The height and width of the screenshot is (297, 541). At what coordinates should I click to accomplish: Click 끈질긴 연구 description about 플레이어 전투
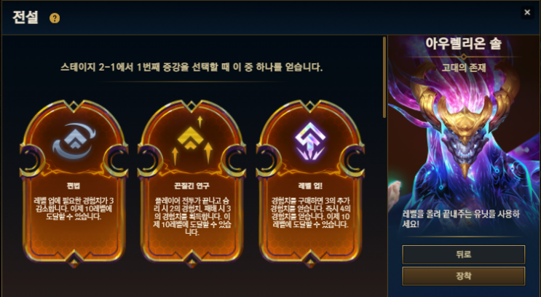coord(191,216)
